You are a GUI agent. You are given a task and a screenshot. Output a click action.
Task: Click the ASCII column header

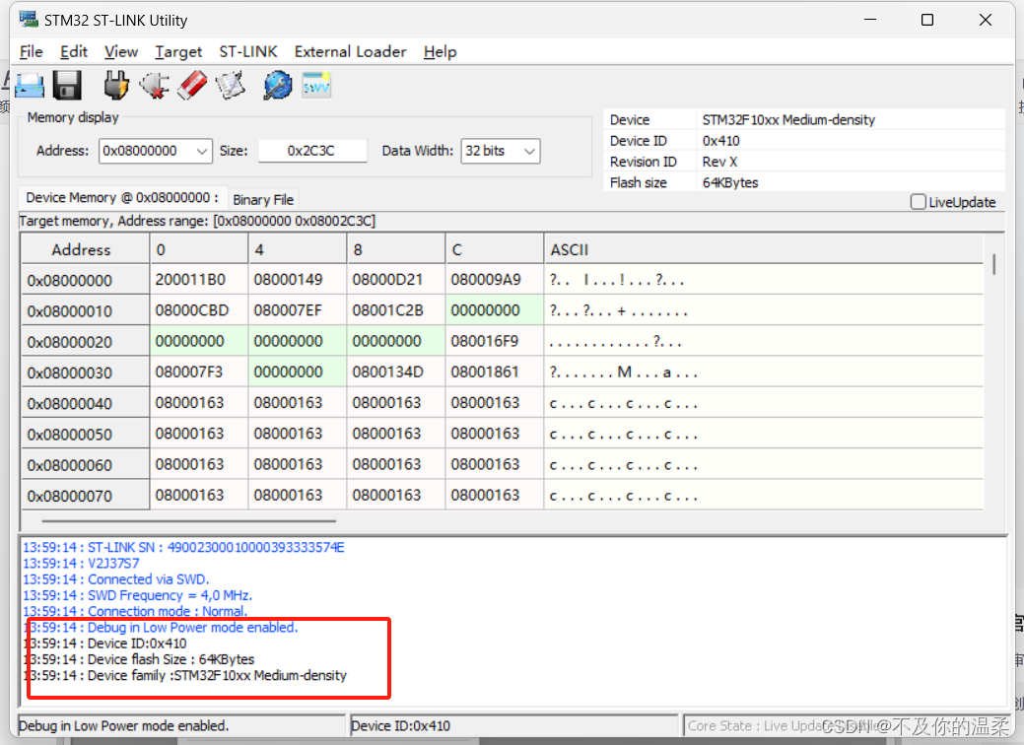point(764,249)
